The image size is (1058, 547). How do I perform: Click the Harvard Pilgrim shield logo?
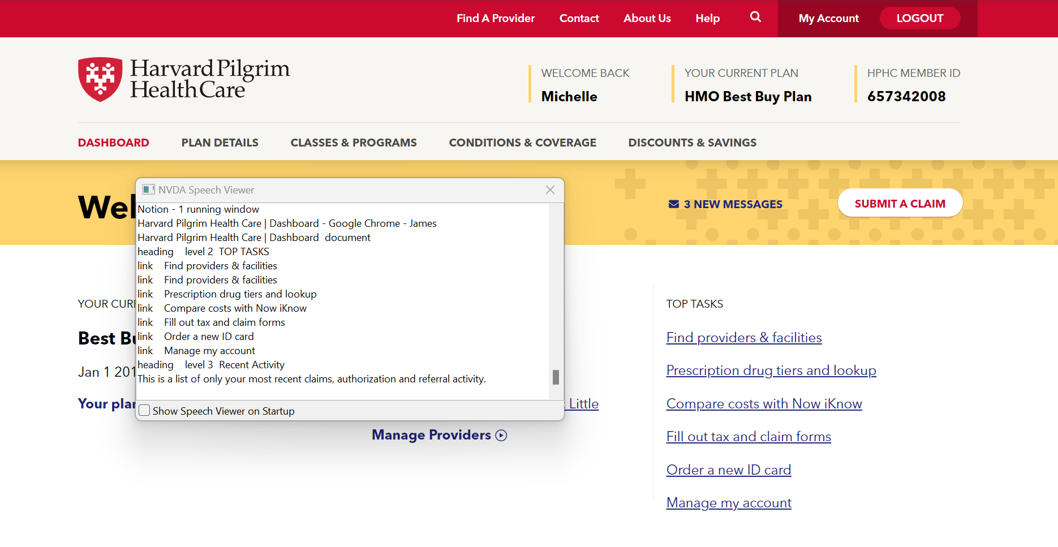point(100,79)
